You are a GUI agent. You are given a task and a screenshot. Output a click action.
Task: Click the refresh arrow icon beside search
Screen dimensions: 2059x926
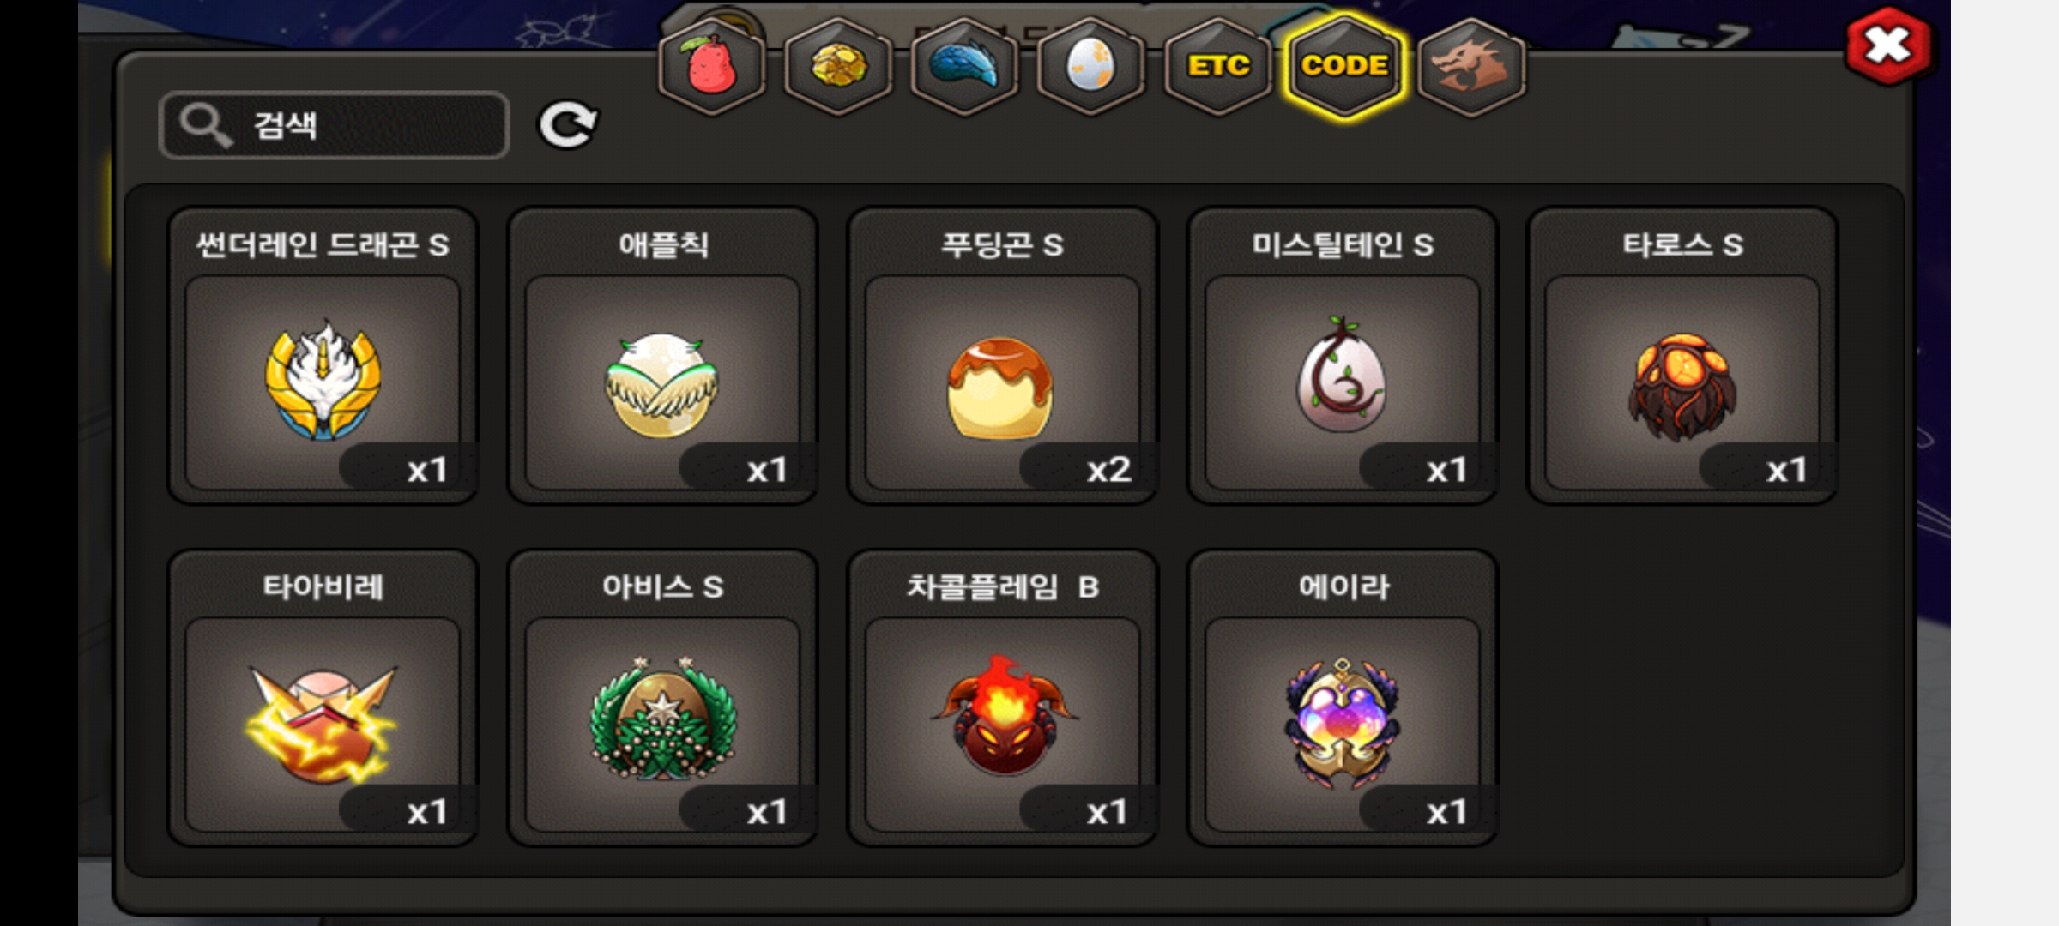[567, 125]
